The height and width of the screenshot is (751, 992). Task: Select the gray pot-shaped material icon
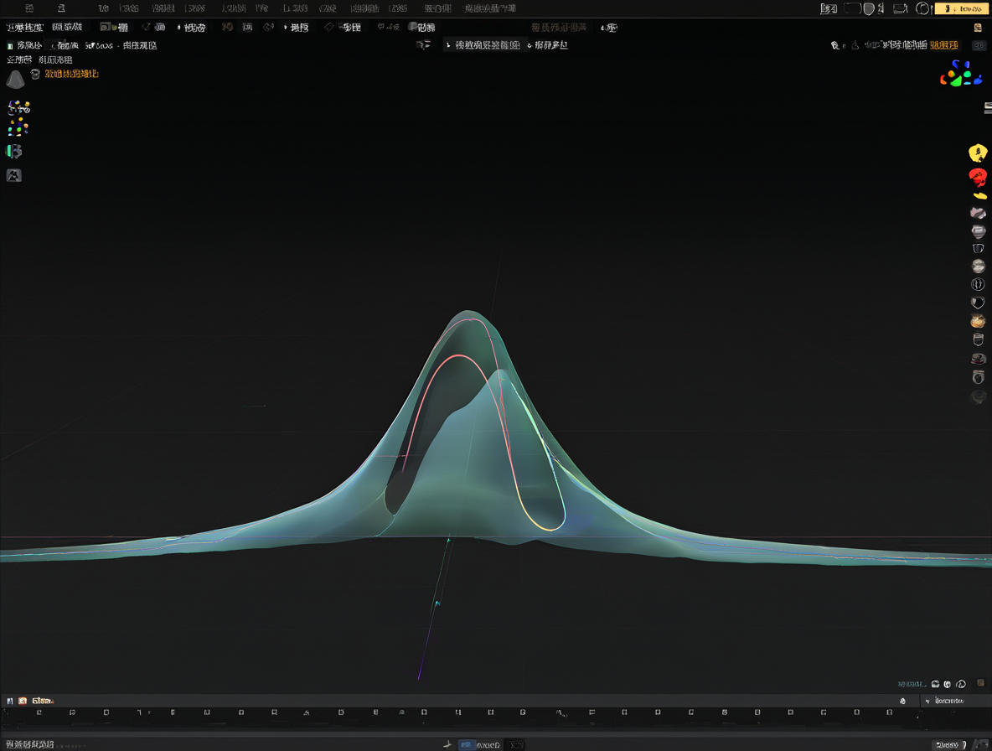[x=978, y=231]
